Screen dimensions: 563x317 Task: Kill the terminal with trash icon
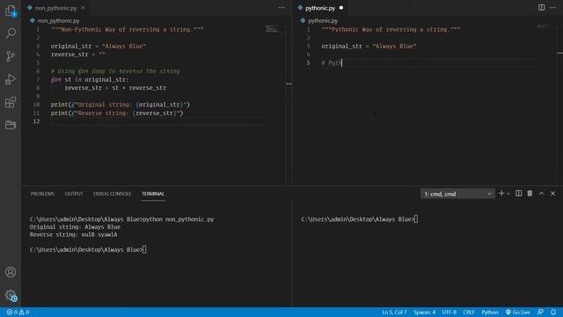click(530, 194)
